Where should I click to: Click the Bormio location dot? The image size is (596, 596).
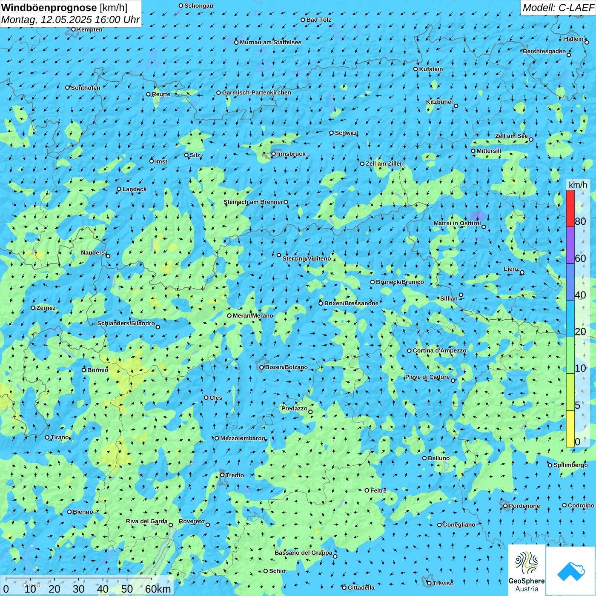[84, 370]
